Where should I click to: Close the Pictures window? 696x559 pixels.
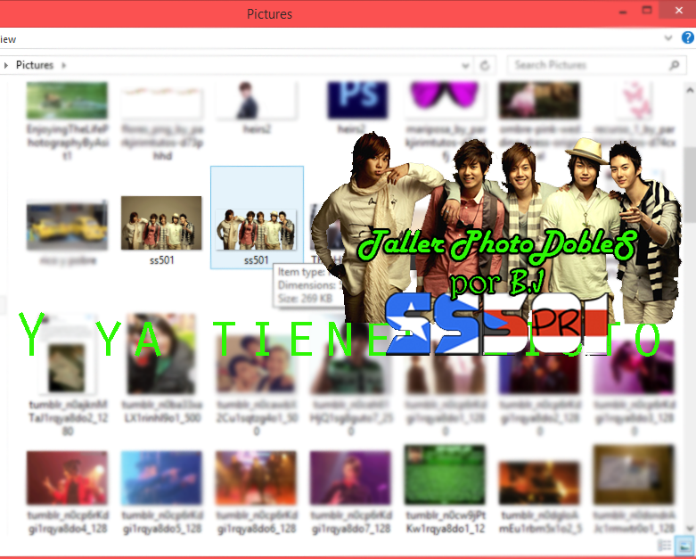point(679,10)
